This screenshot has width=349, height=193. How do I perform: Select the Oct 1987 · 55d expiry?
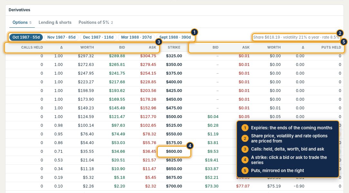pyautogui.click(x=26, y=37)
